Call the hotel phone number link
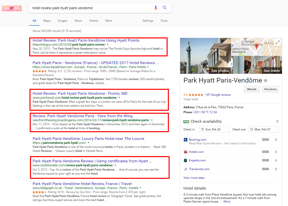Screen dimensions: 288x206 [x=205, y=112]
